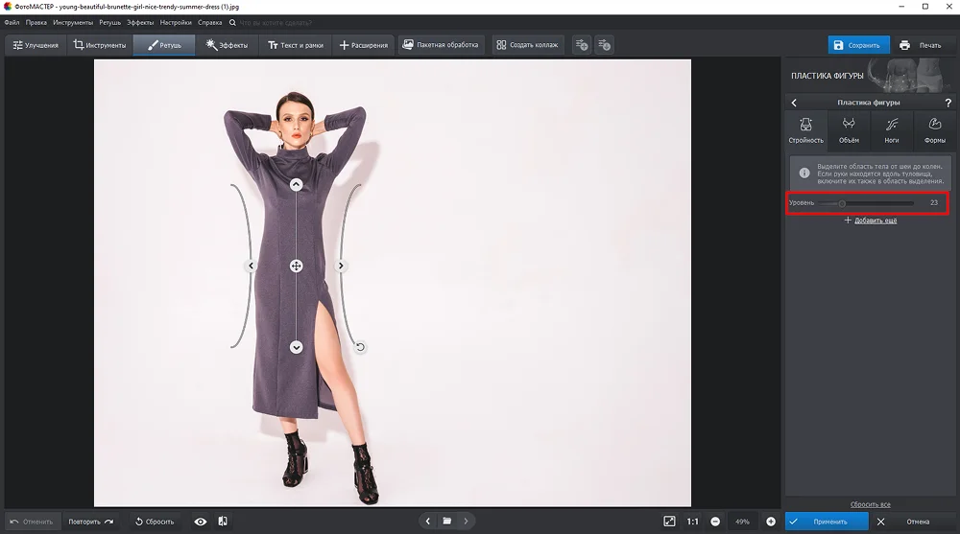Viewport: 960px width, 534px height.
Task: Click the Печать button
Action: 921,45
